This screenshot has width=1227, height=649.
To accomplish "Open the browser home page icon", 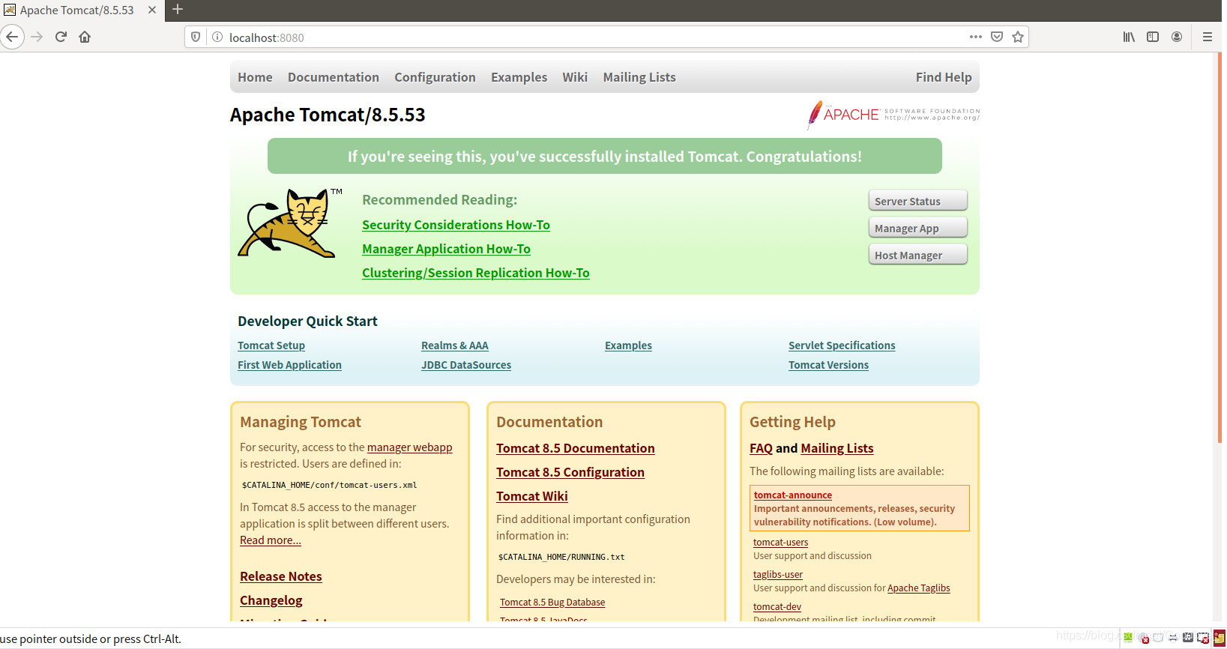I will pos(85,37).
